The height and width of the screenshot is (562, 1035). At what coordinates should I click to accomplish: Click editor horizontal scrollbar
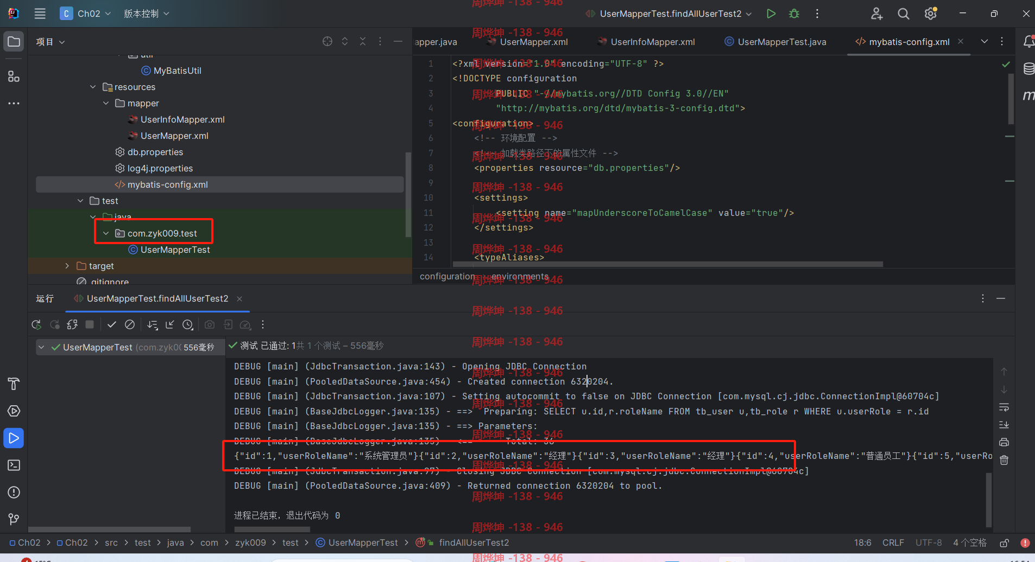tap(667, 264)
